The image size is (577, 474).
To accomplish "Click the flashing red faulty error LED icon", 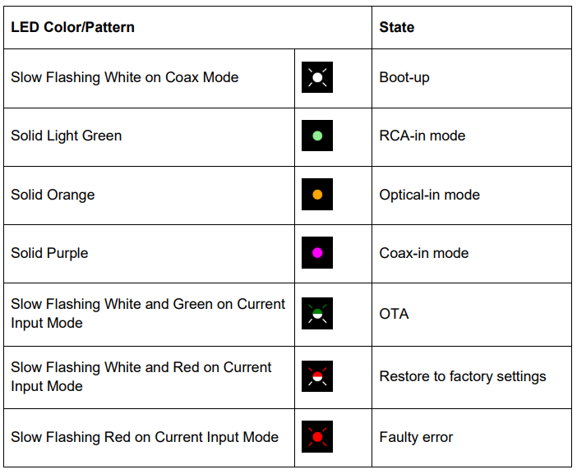I will point(317,437).
